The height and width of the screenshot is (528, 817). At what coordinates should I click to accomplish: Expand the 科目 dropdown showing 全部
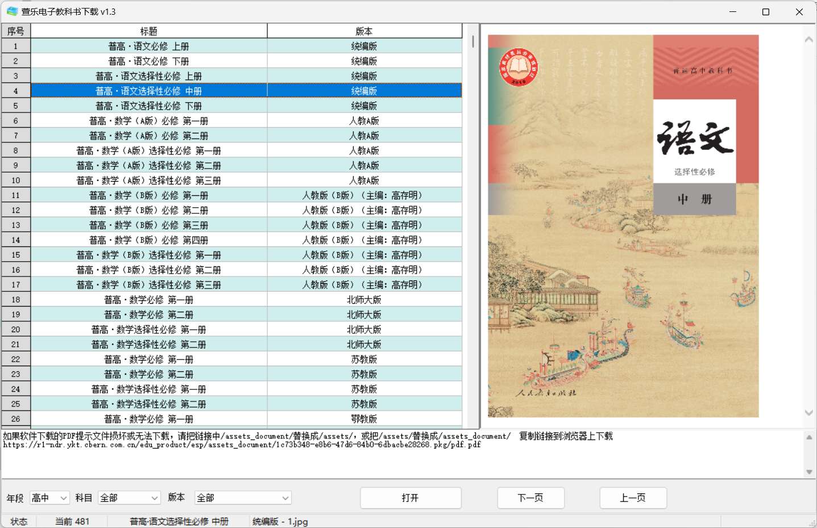(129, 498)
